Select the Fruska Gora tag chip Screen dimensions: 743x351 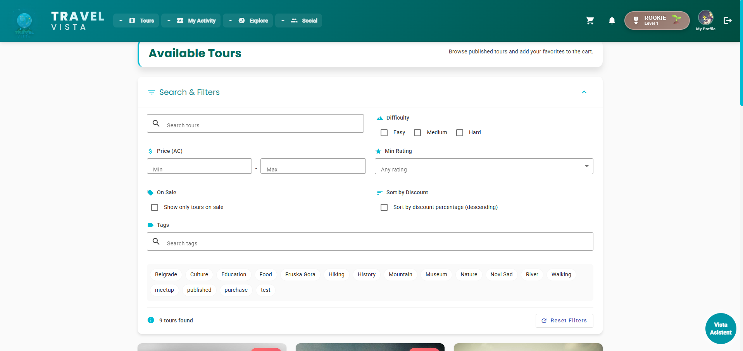[300, 274]
